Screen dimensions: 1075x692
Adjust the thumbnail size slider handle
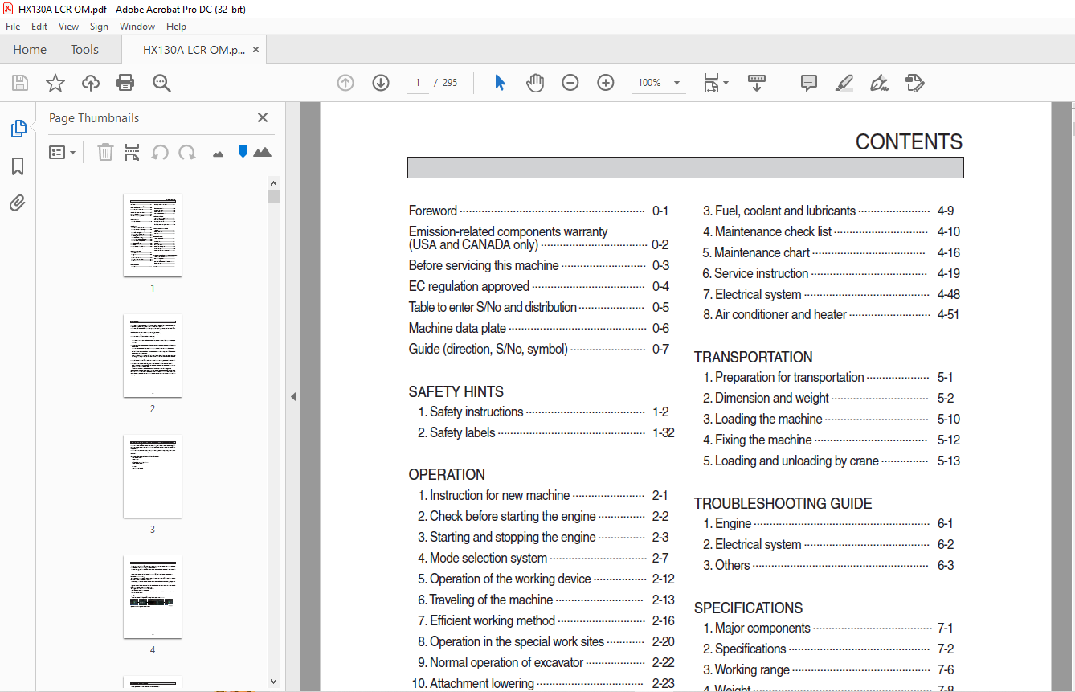(243, 151)
